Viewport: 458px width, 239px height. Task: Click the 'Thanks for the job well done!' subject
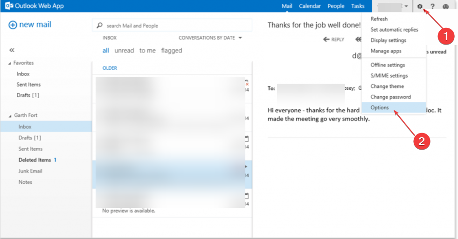point(314,25)
